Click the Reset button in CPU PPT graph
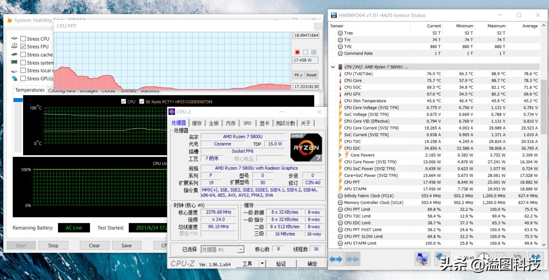The width and height of the screenshot is (549, 280). click(x=312, y=75)
